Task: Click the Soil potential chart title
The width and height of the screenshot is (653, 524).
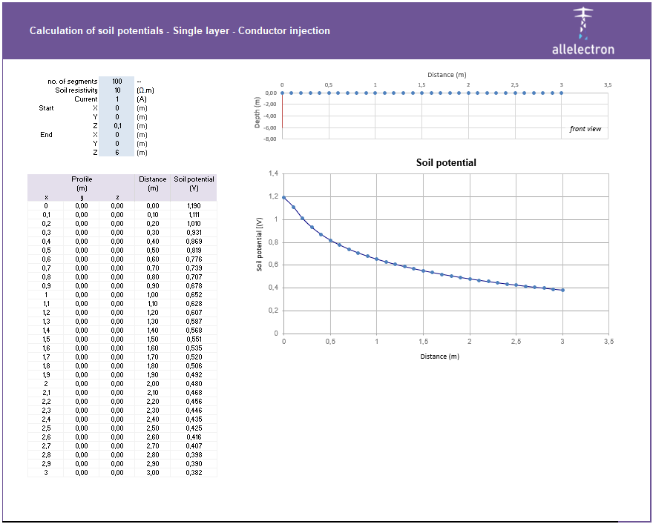Action: pos(446,162)
